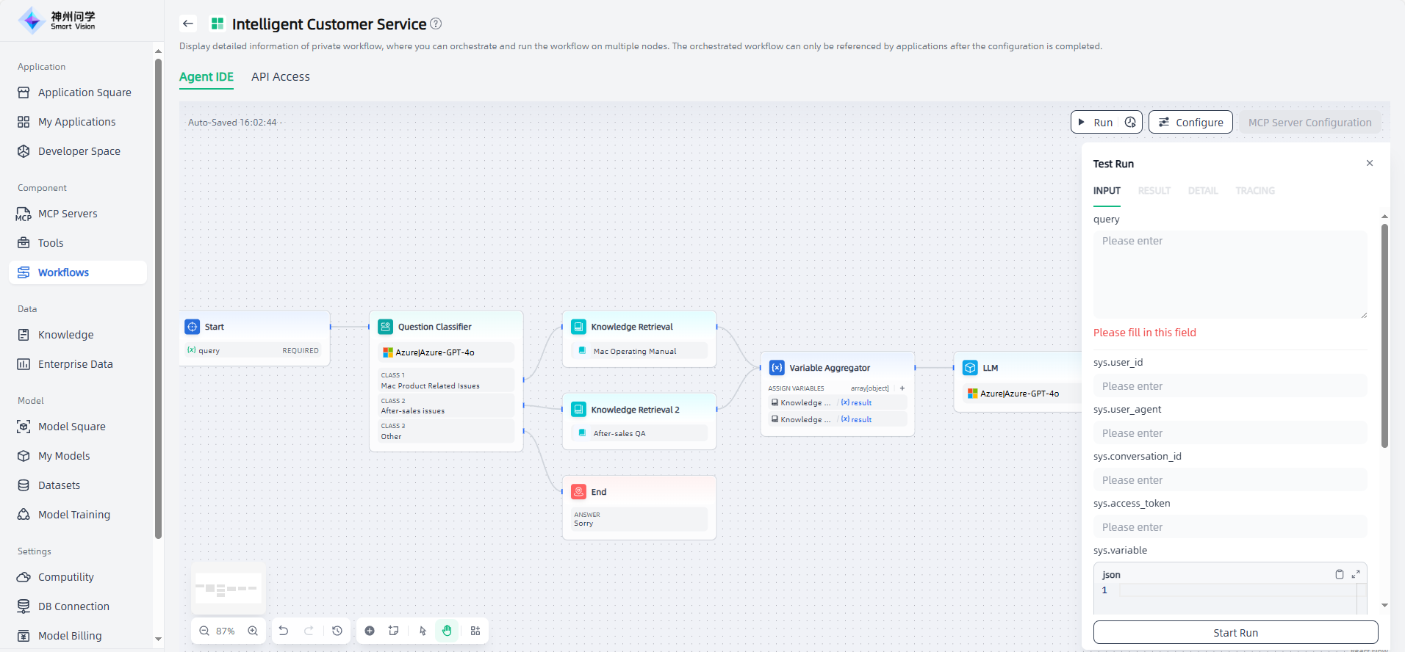Click the zoom in magnifier icon
1405x652 pixels.
[x=253, y=631]
